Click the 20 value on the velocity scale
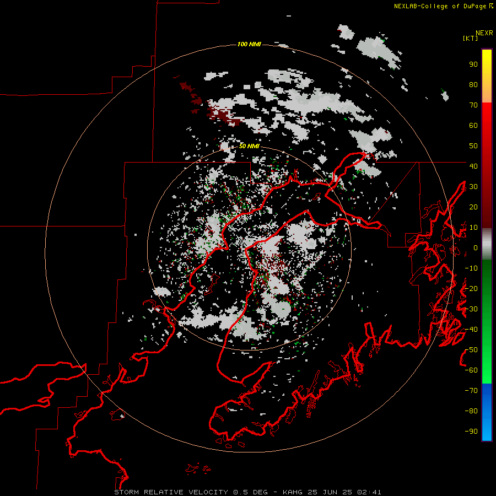This screenshot has height=496, width=496. 473,207
